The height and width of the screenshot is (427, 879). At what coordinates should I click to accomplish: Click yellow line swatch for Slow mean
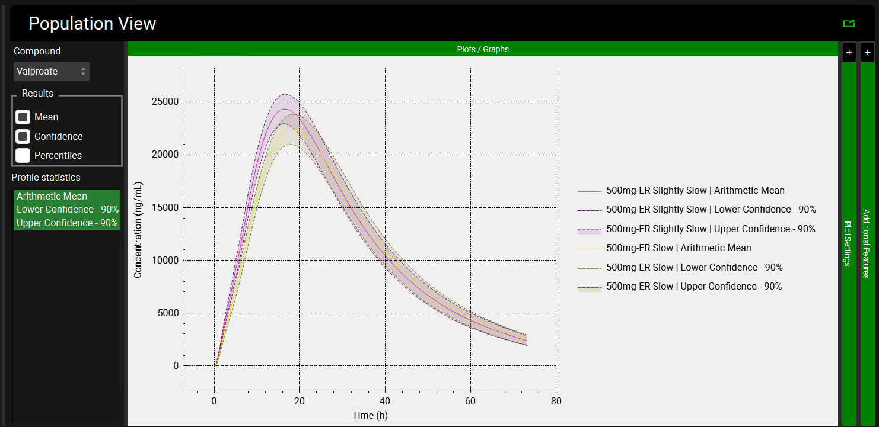click(x=590, y=249)
